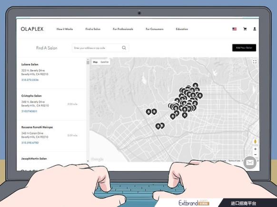Open the US flag country selector

[x=235, y=29]
